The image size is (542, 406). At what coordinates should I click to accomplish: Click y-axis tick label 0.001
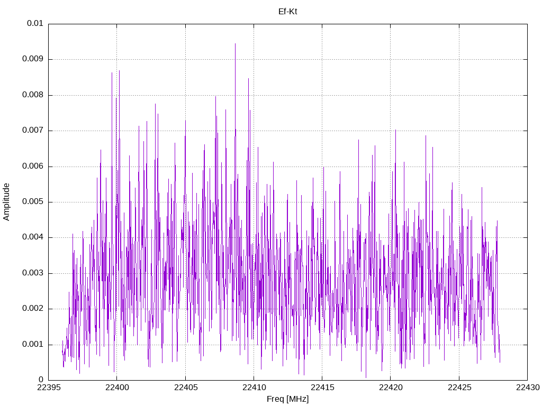coord(33,345)
